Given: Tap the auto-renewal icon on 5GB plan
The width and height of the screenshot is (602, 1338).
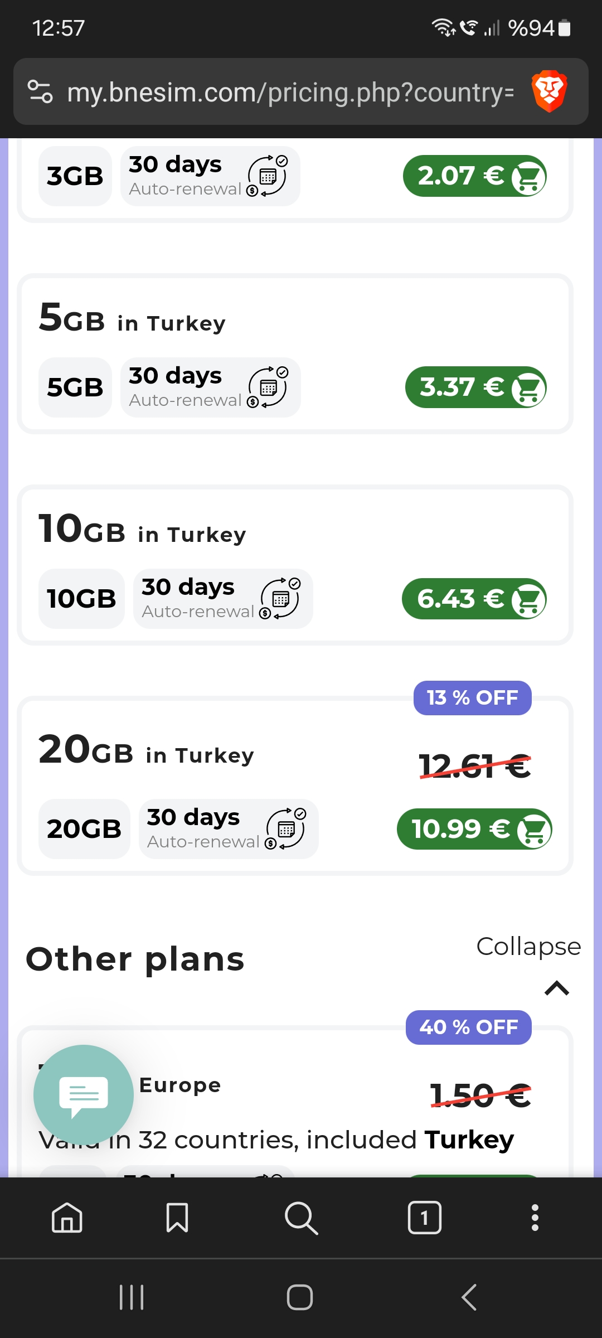Looking at the screenshot, I should click(x=268, y=387).
